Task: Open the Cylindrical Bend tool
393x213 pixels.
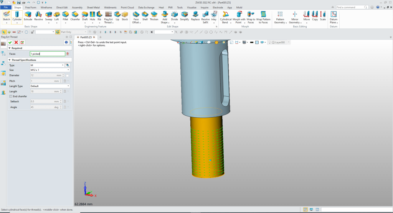Action: point(226,16)
